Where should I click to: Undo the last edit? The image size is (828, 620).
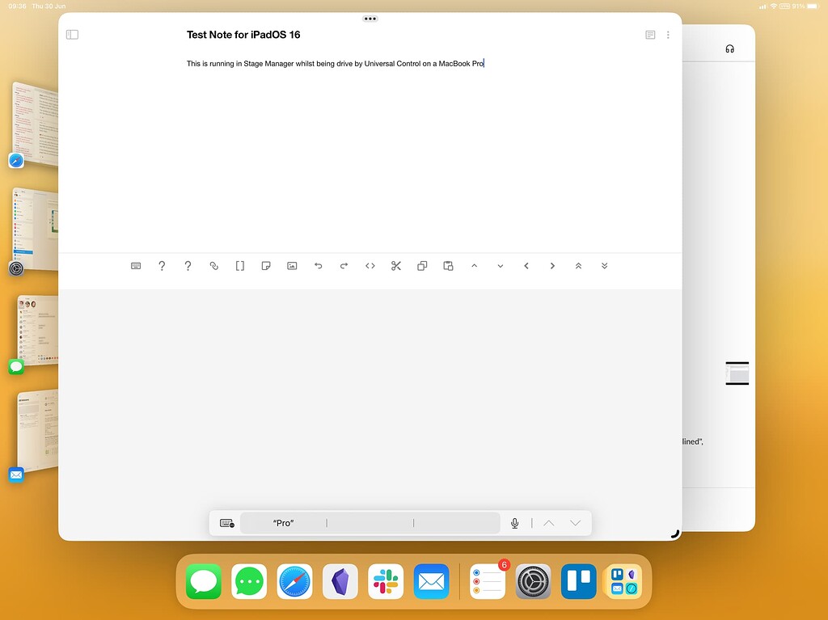coord(318,265)
